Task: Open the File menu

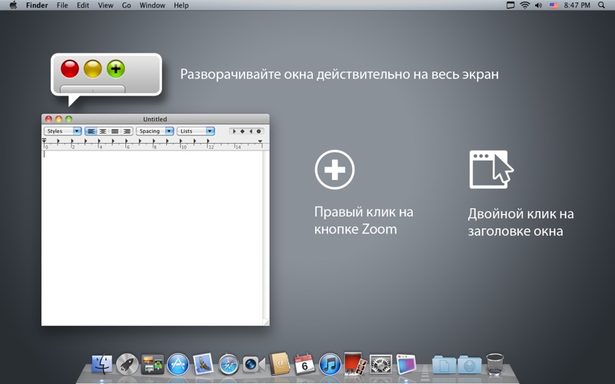Action: point(62,5)
